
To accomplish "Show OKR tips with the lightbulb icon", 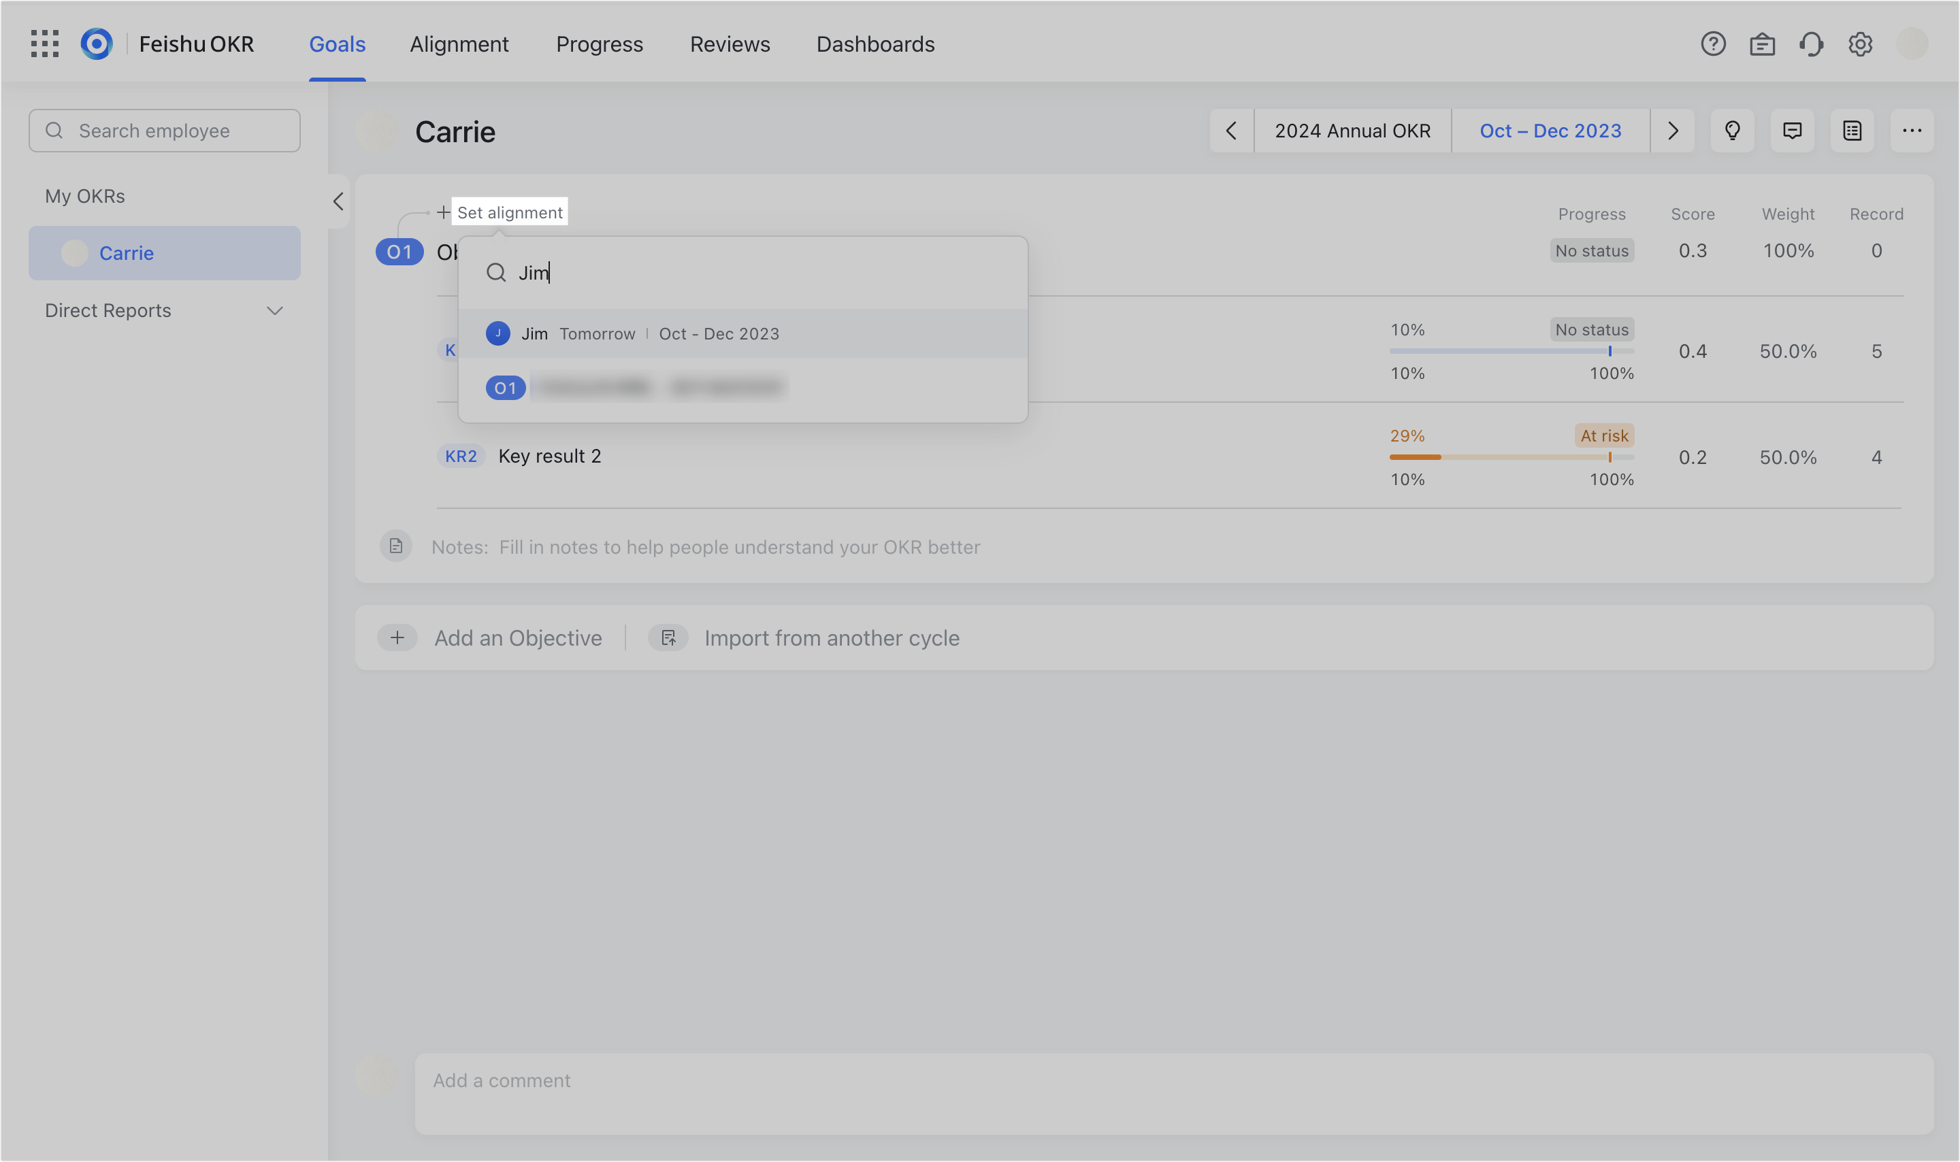I will [1733, 131].
